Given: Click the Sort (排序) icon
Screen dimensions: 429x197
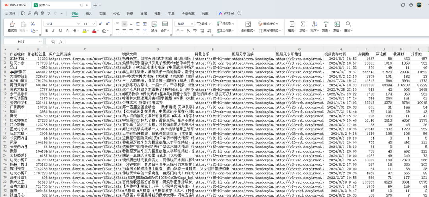Looking at the screenshot, I should tap(315, 24).
